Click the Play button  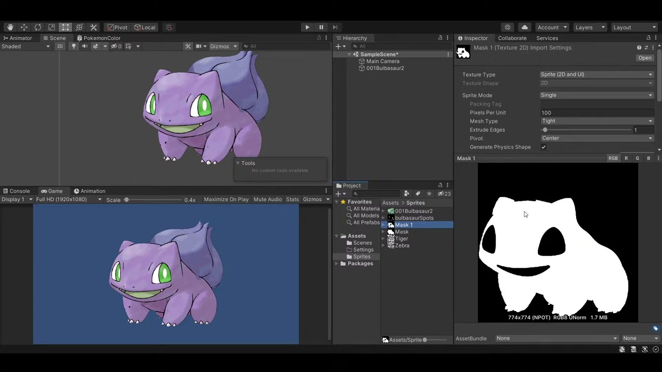(307, 27)
